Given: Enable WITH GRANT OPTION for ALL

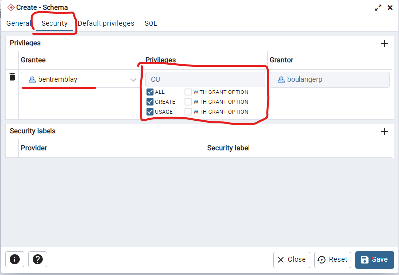Looking at the screenshot, I should click(x=188, y=92).
